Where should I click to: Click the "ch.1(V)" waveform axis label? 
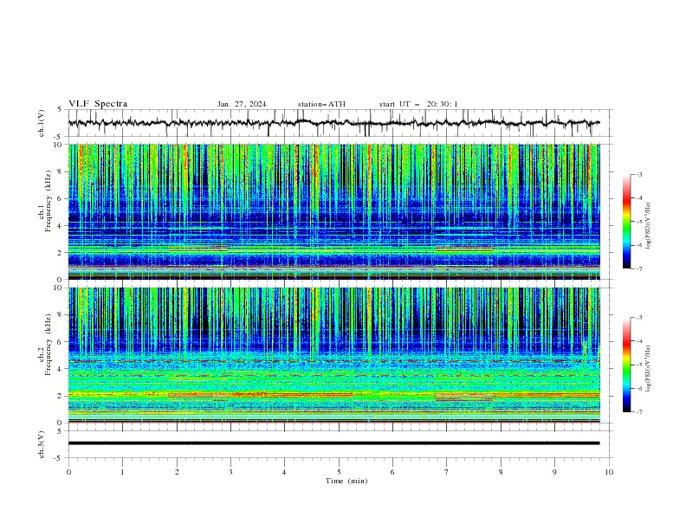click(42, 123)
